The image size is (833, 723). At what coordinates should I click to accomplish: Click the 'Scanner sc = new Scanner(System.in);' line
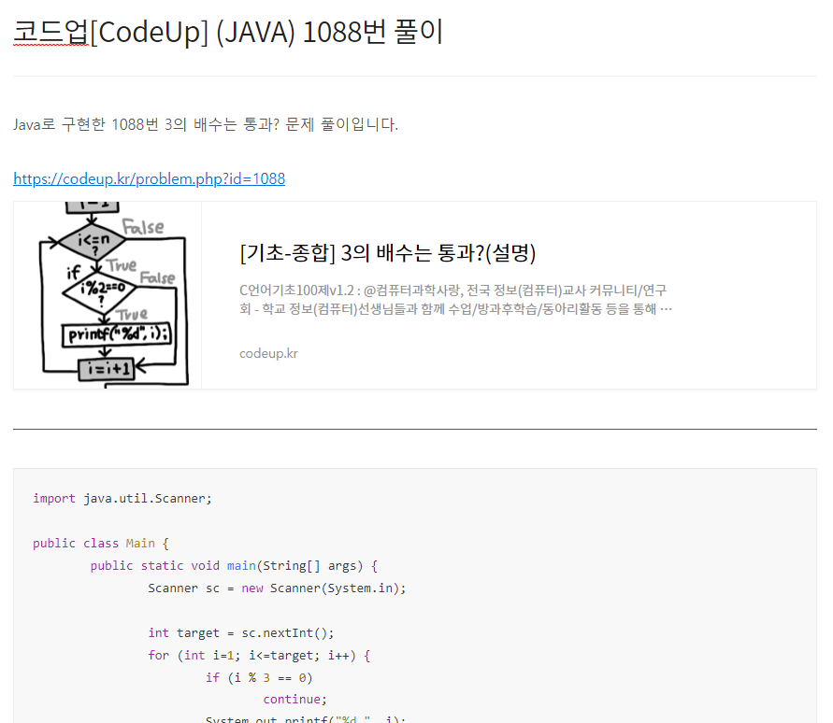(x=277, y=588)
